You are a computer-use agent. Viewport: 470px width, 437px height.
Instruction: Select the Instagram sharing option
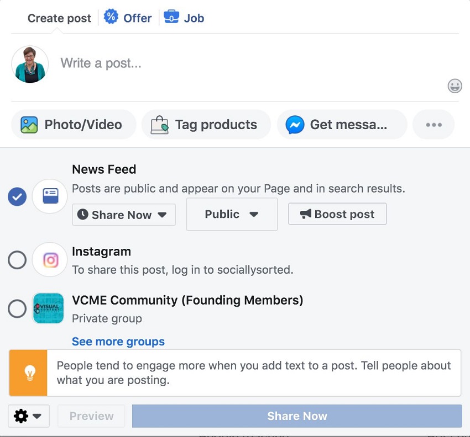(x=17, y=260)
